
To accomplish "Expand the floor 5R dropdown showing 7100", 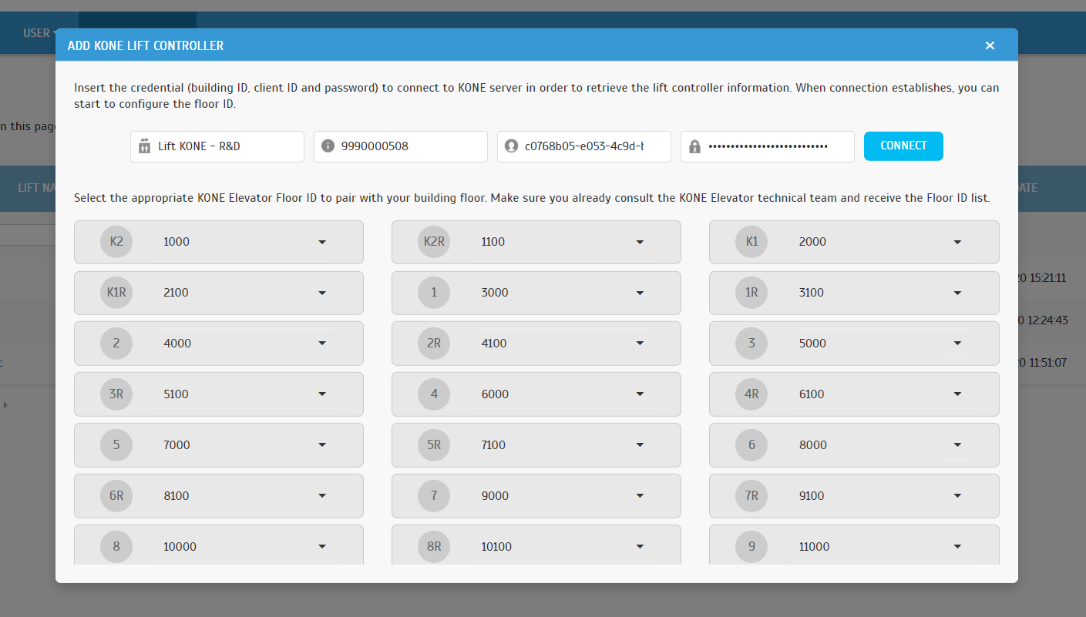I will click(563, 445).
